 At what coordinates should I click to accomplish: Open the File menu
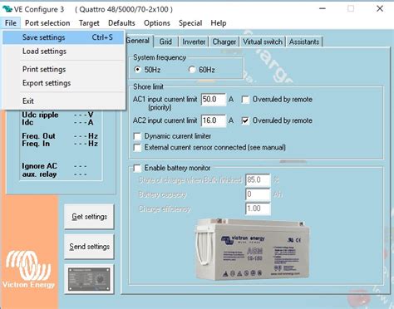11,23
